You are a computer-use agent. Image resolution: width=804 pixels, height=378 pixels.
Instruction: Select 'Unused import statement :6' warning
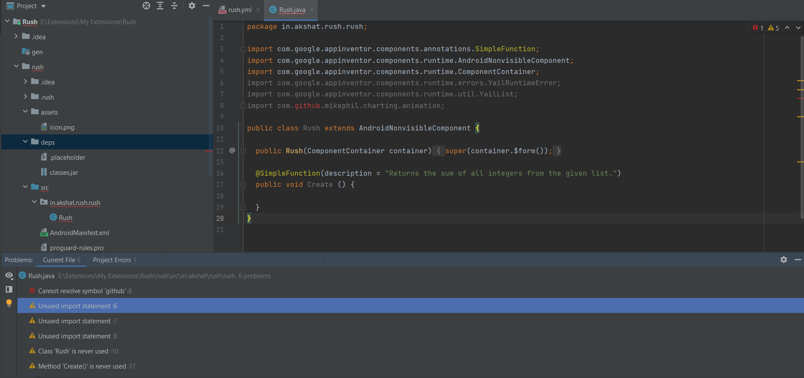pyautogui.click(x=411, y=306)
